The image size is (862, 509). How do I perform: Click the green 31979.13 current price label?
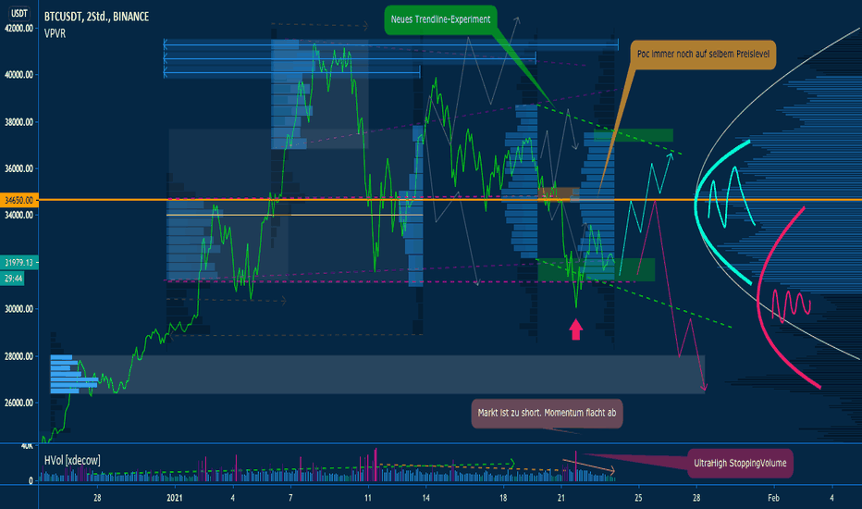[x=18, y=263]
